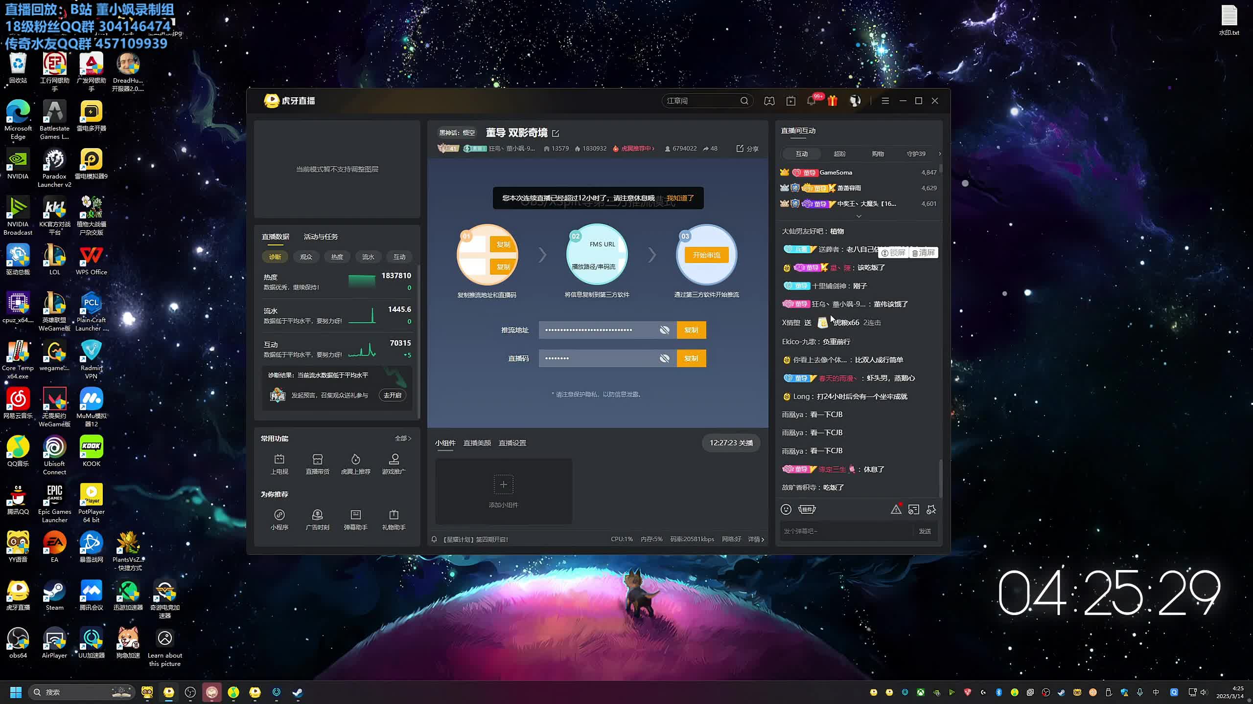Open the hamburger menu in Huya title bar
The width and height of the screenshot is (1253, 704).
click(885, 101)
